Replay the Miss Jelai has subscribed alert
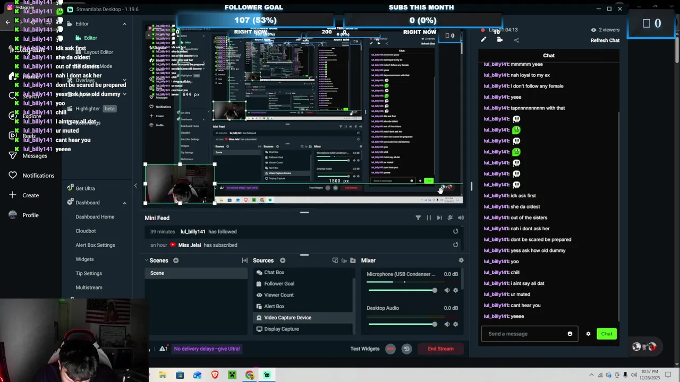Screen dimensions: 680x382 coord(455,245)
